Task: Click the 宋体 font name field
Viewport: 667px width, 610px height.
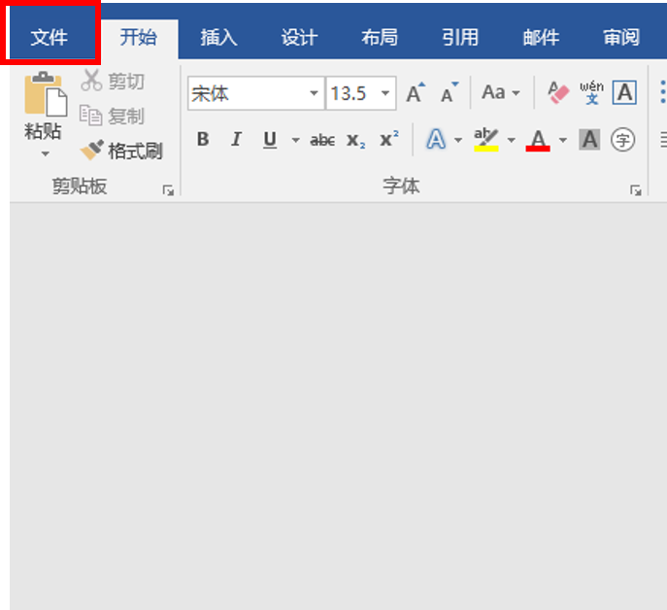Action: pyautogui.click(x=250, y=93)
